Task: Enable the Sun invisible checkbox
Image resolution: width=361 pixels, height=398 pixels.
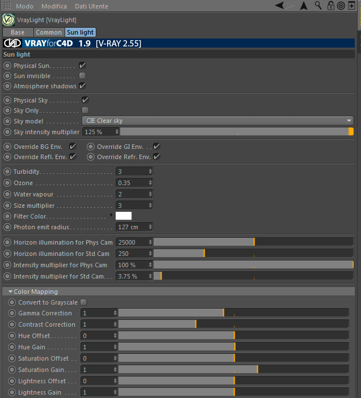Action: pos(82,76)
